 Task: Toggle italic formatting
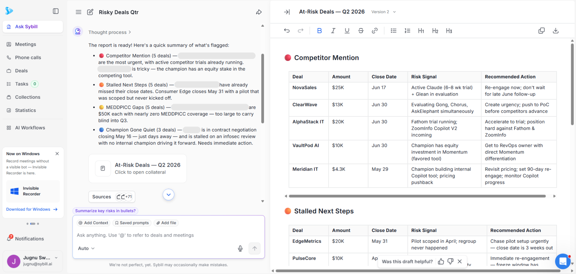(x=333, y=31)
